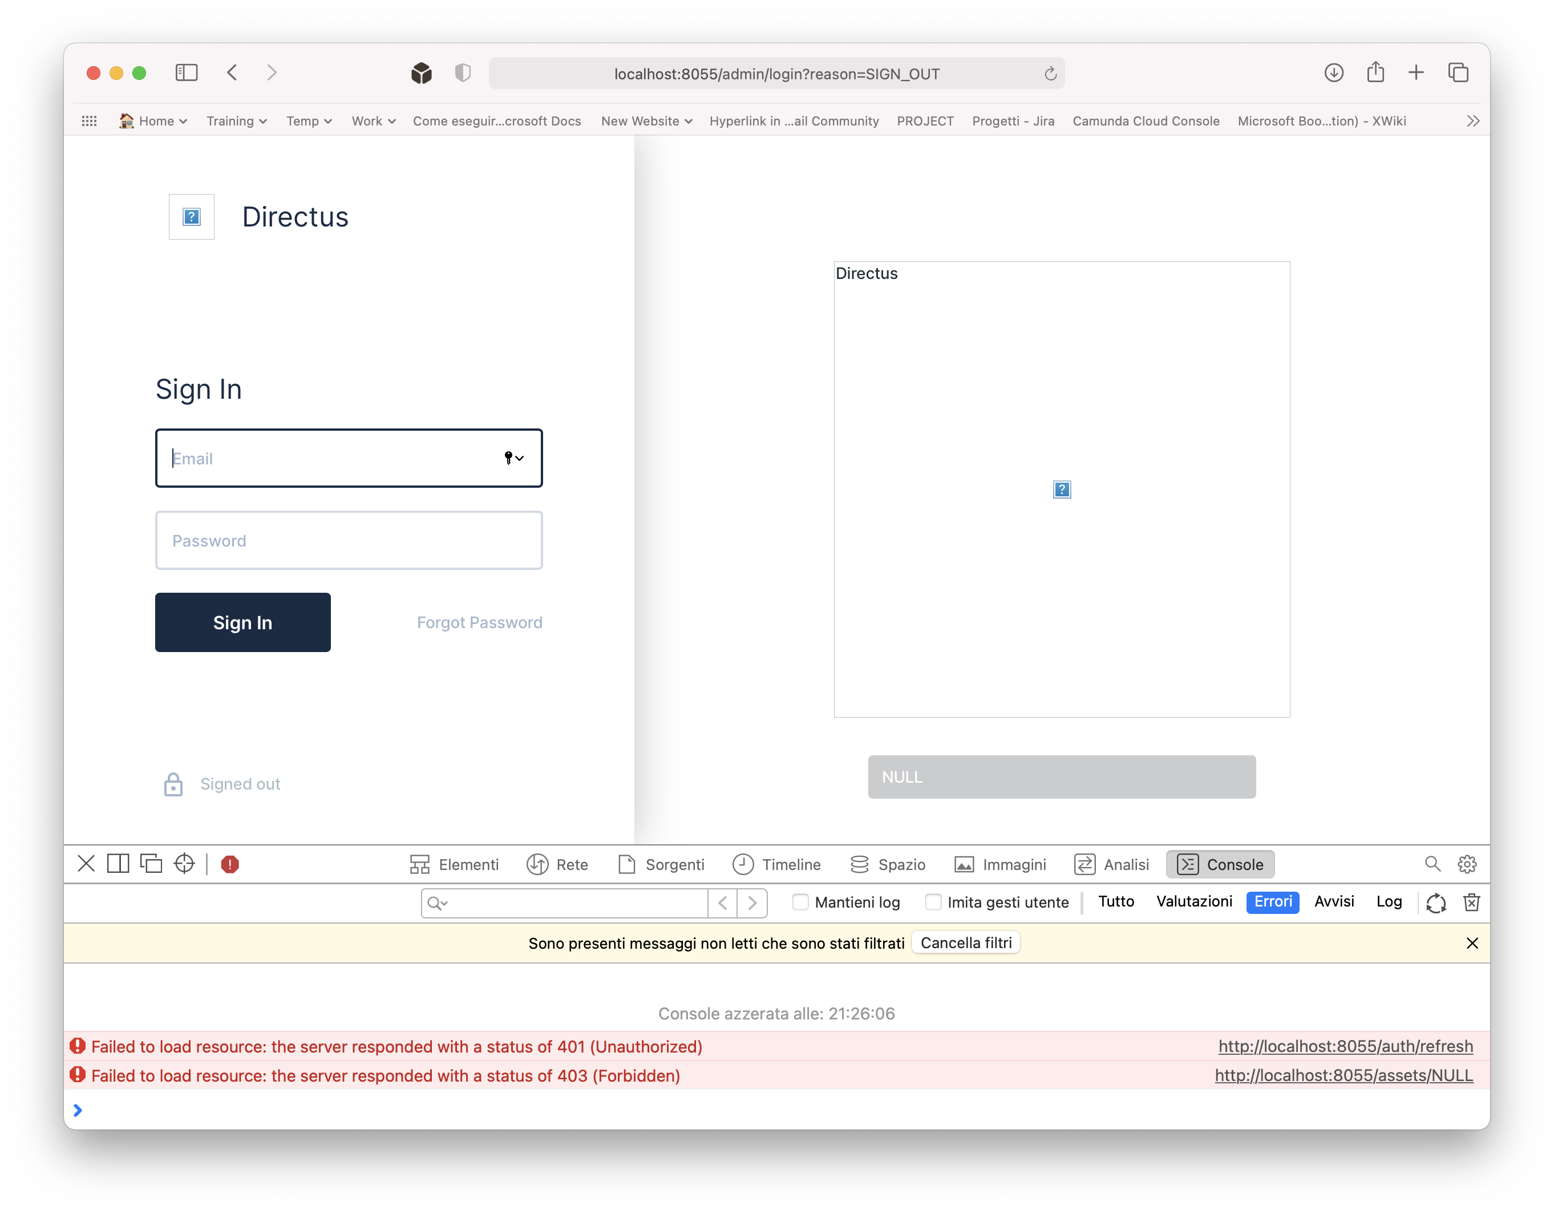Switch to the Rete tab
Viewport: 1554px width, 1214px height.
[557, 864]
